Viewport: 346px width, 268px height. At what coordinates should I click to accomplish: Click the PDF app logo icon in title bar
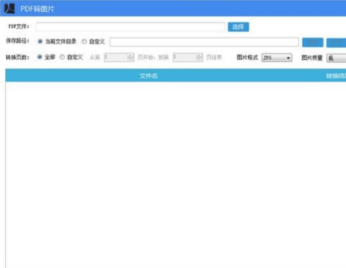coord(9,9)
